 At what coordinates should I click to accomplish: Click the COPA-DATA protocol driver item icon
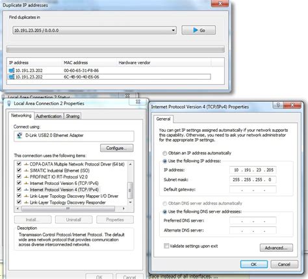click(26, 164)
